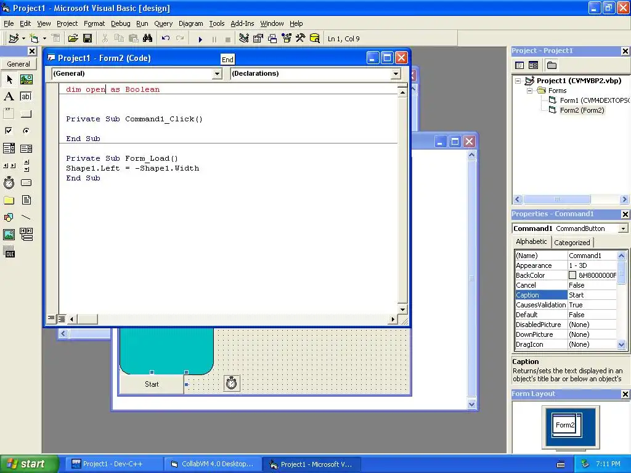Select the OptionButton tool in toolbox
631x473 pixels.
(26, 131)
